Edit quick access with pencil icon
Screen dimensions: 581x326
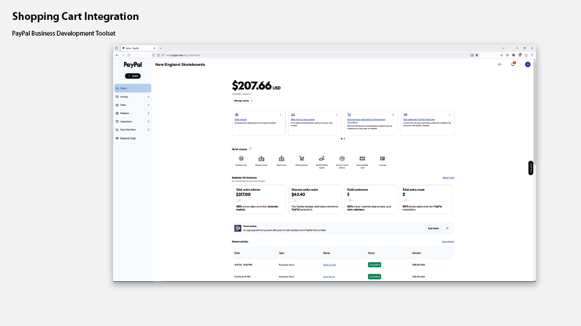pos(251,149)
